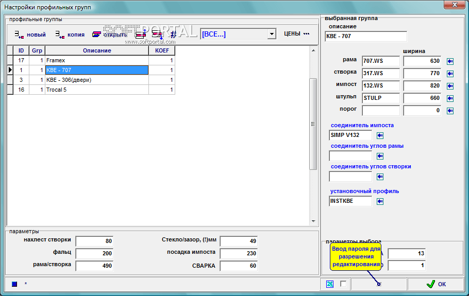The image size is (469, 296).
Task: Click the Описание column header
Action: (97, 50)
